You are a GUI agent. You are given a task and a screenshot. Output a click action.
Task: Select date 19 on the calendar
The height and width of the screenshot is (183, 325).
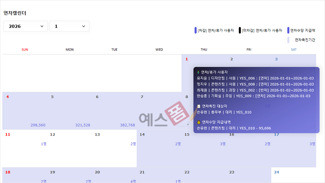click(x=52, y=172)
